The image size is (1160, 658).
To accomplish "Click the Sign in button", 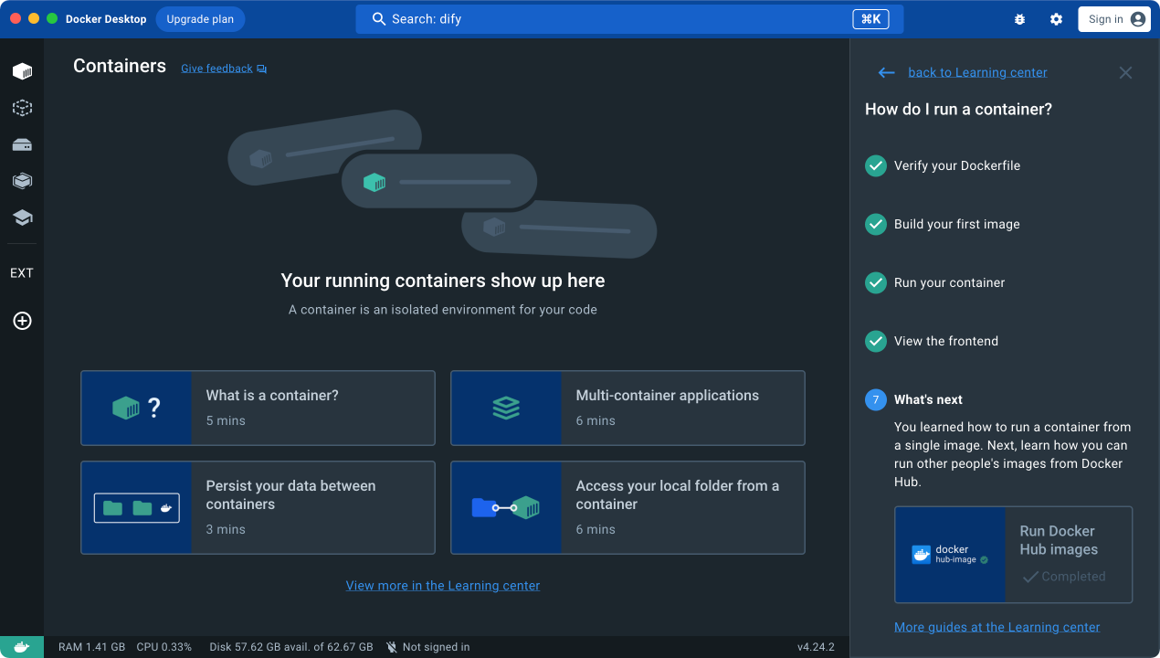I will 1113,19.
